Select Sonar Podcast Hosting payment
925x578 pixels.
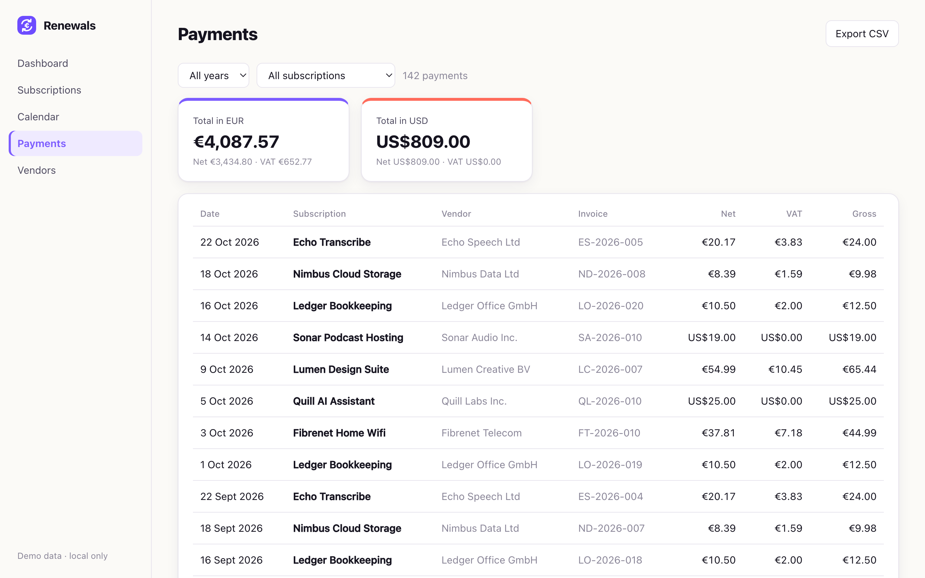[348, 337]
